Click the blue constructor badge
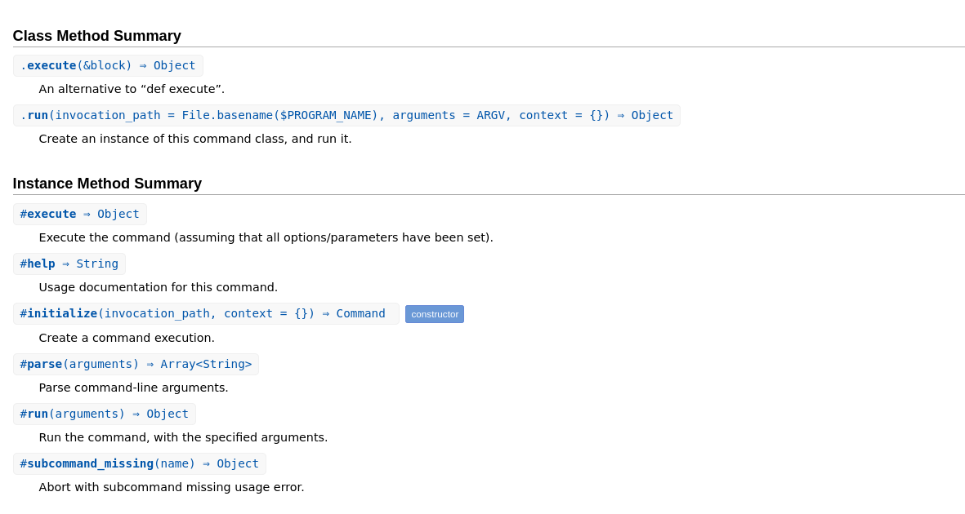Image resolution: width=965 pixels, height=514 pixels. [435, 314]
